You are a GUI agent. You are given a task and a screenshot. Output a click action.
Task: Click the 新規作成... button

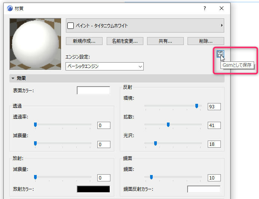coord(84,41)
